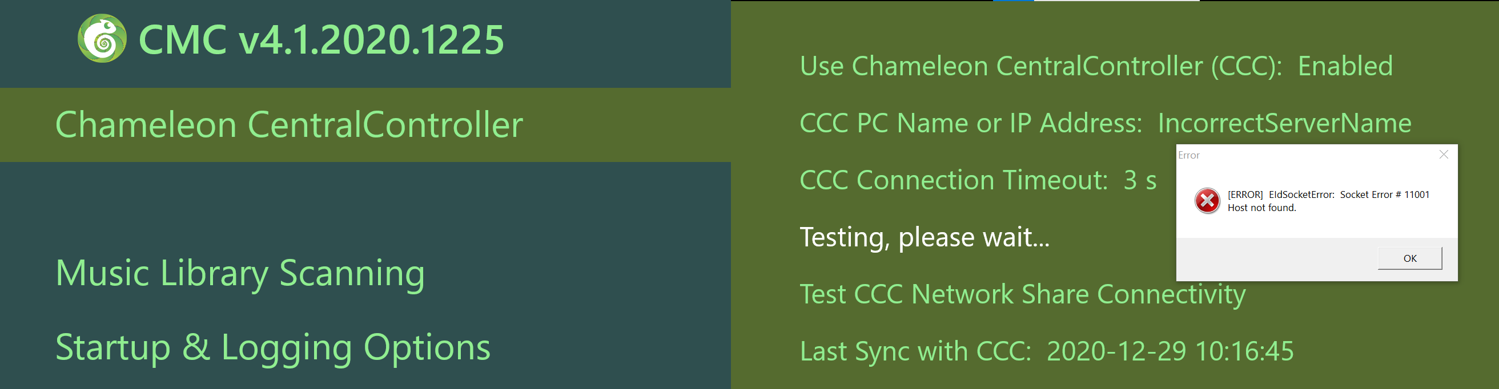1499x389 pixels.
Task: Select the CCC Connection Timeout label
Action: point(954,180)
